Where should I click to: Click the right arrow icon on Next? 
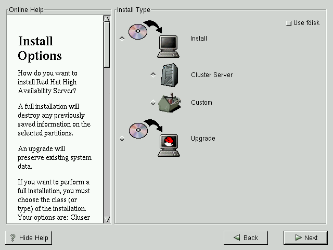click(298, 238)
